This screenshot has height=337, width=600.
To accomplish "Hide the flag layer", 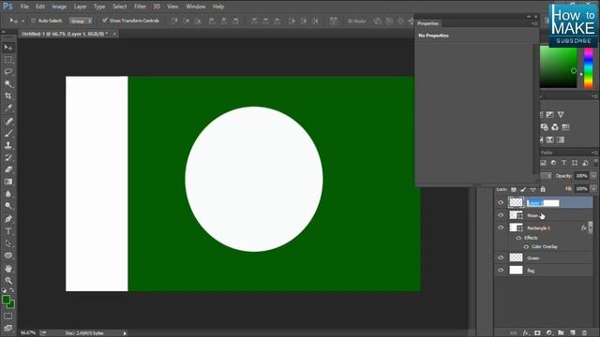I will pos(501,271).
